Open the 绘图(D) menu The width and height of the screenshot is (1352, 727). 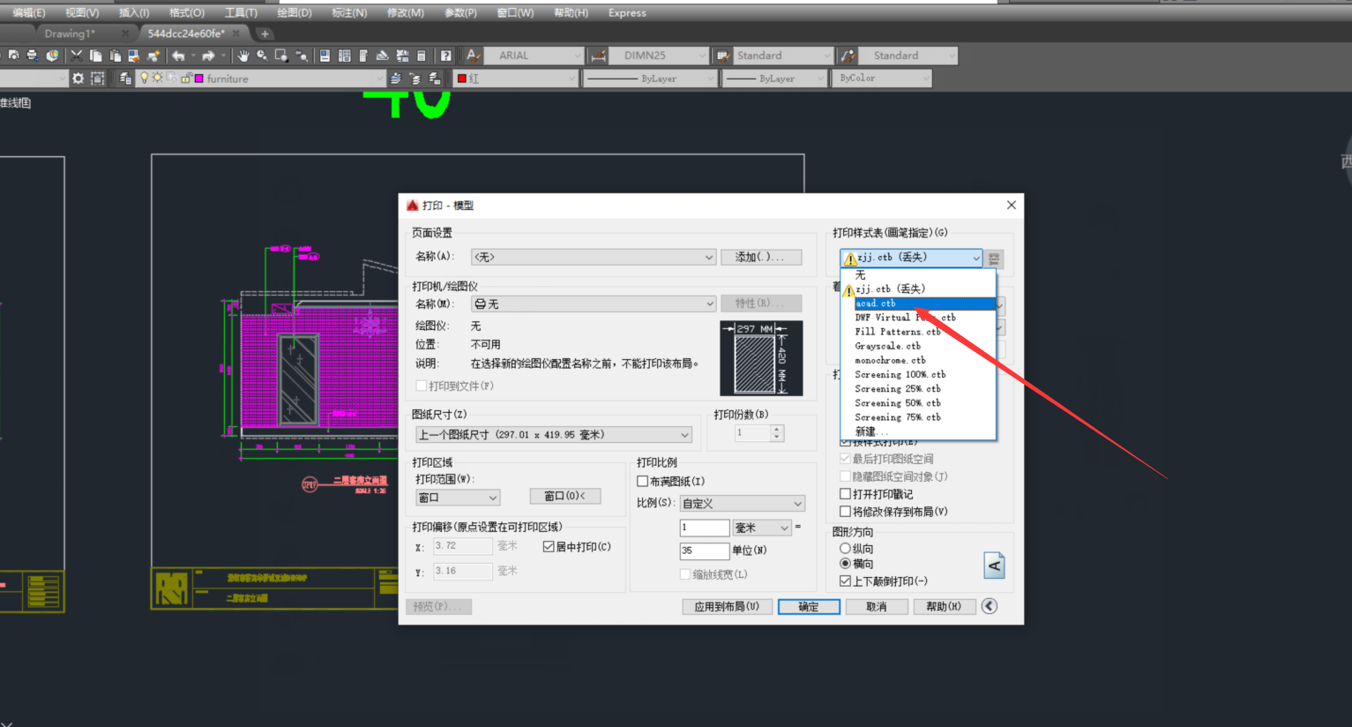[x=295, y=13]
